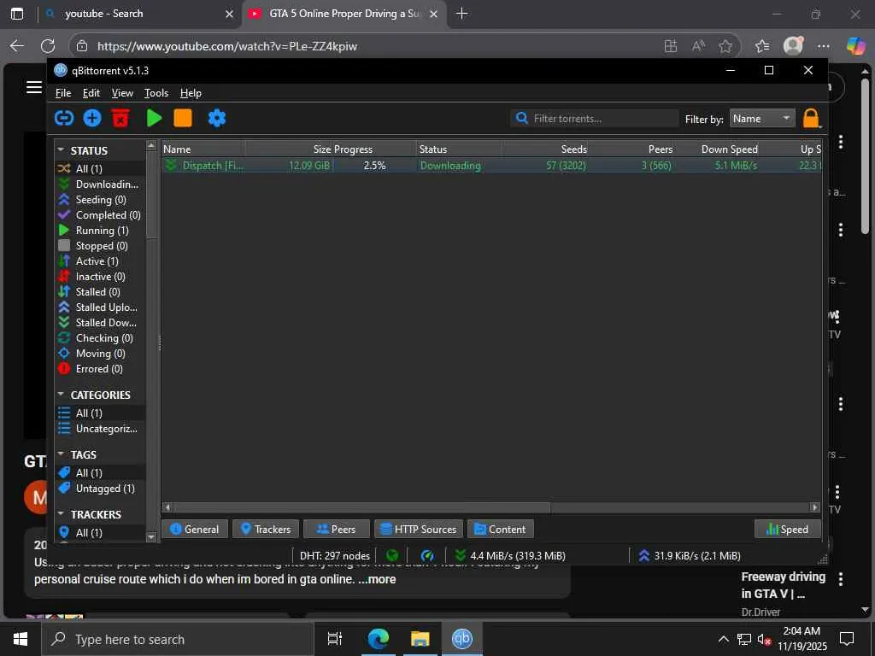Select the Uncategorized category filter
Screen dimensions: 875x656
pyautogui.click(x=99, y=429)
